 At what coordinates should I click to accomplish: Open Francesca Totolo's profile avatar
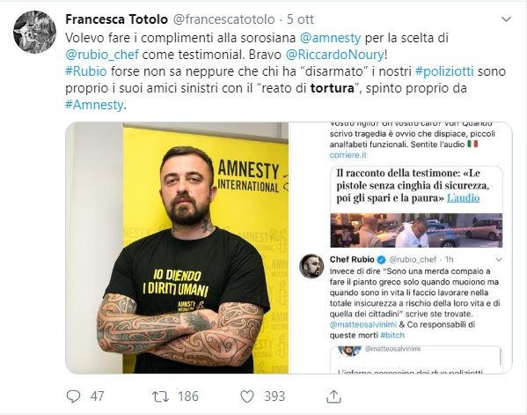click(x=34, y=32)
